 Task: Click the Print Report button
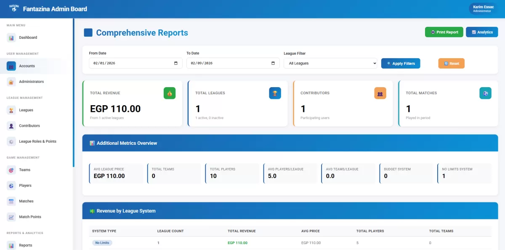pyautogui.click(x=444, y=32)
